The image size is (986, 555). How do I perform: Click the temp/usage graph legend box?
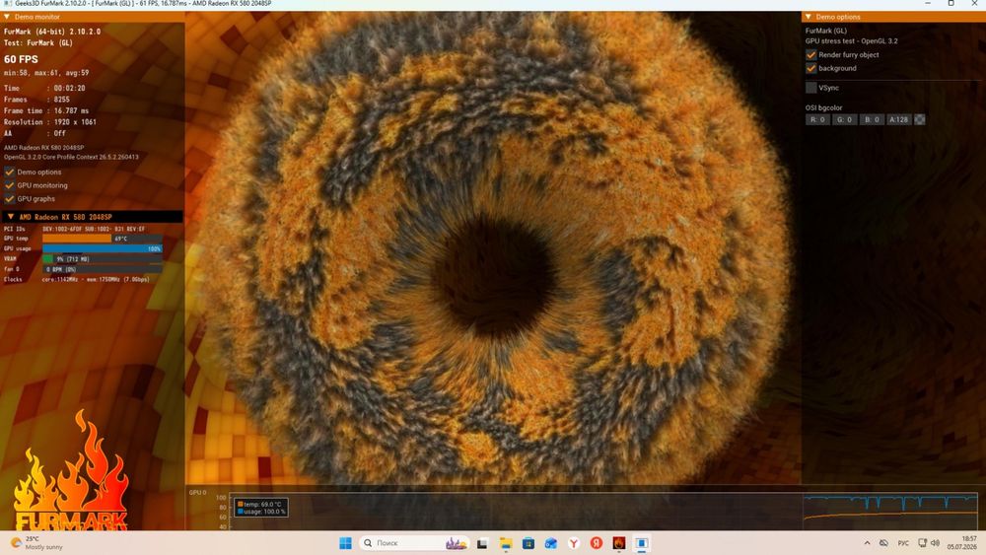[261, 508]
